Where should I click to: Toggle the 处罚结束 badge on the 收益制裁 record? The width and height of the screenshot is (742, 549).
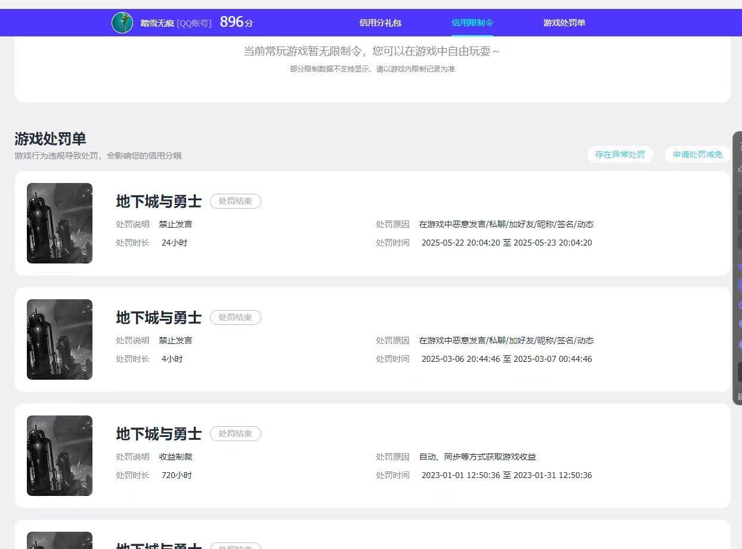point(236,434)
